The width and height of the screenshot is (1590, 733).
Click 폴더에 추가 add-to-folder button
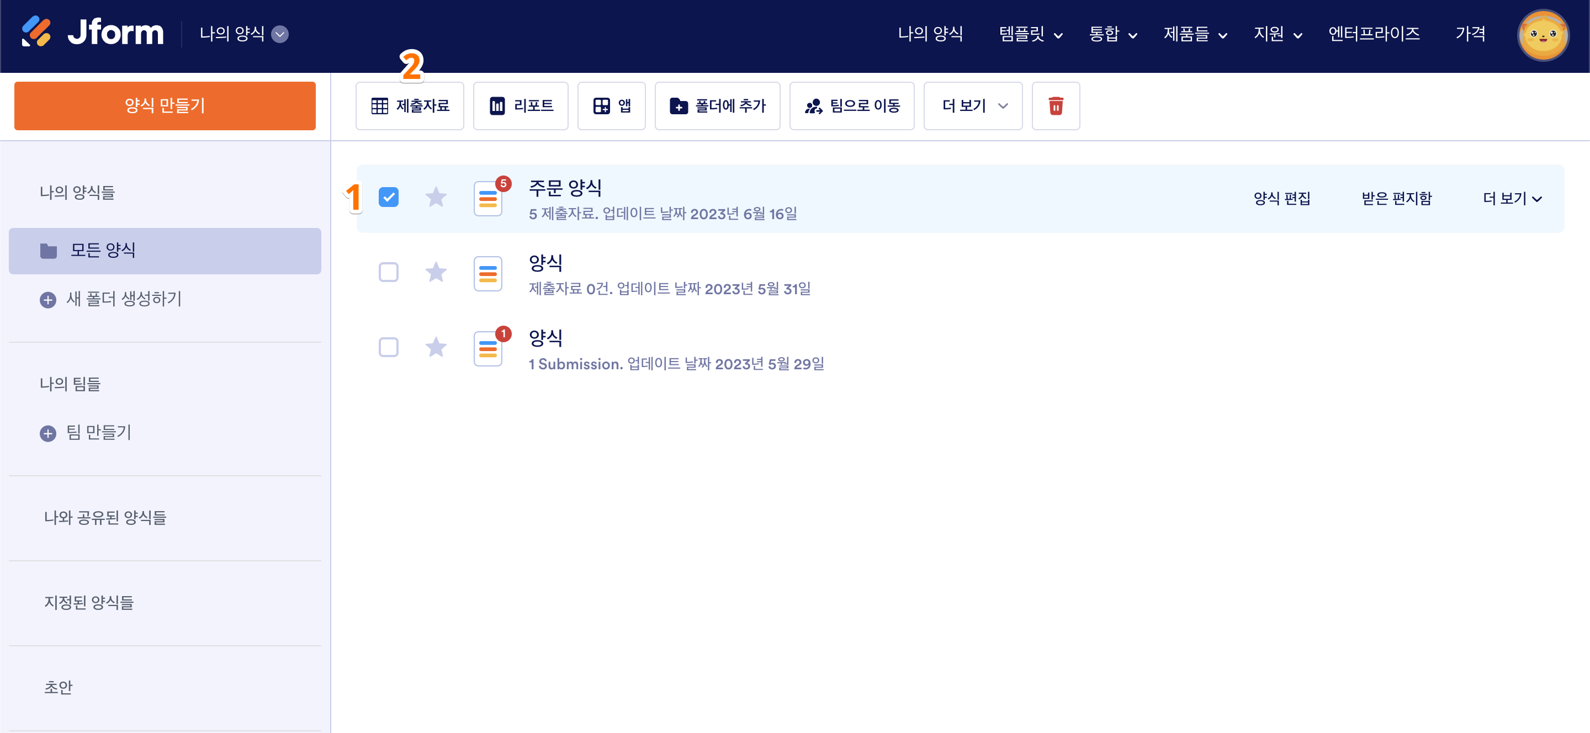pyautogui.click(x=717, y=106)
